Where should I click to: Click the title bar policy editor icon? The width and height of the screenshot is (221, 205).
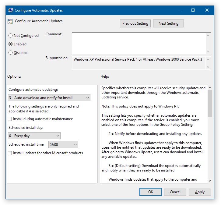tap(11, 10)
